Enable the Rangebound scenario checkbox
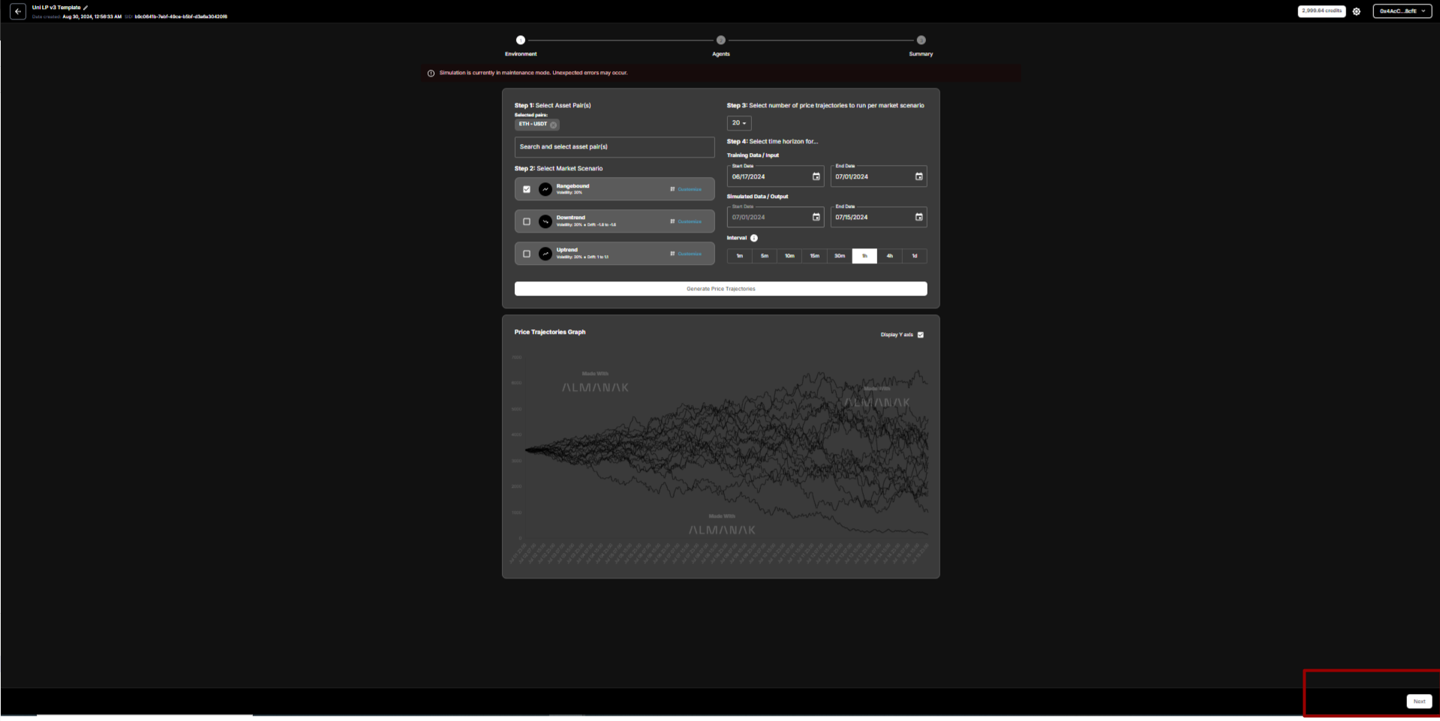The image size is (1440, 721). coord(527,189)
